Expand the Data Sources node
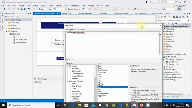 click(x=6, y=28)
